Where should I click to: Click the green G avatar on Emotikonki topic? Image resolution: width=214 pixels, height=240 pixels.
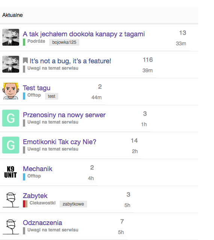[11, 145]
